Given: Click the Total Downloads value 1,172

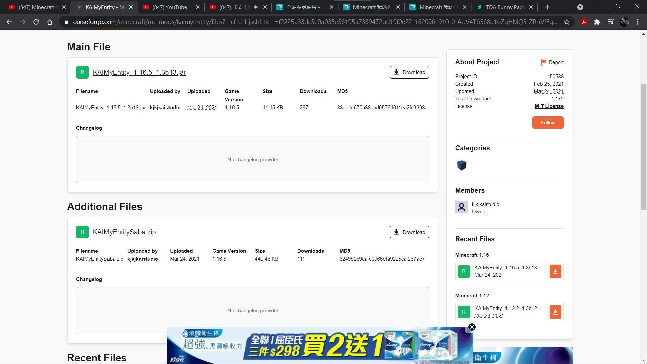Looking at the screenshot, I should pyautogui.click(x=557, y=99).
